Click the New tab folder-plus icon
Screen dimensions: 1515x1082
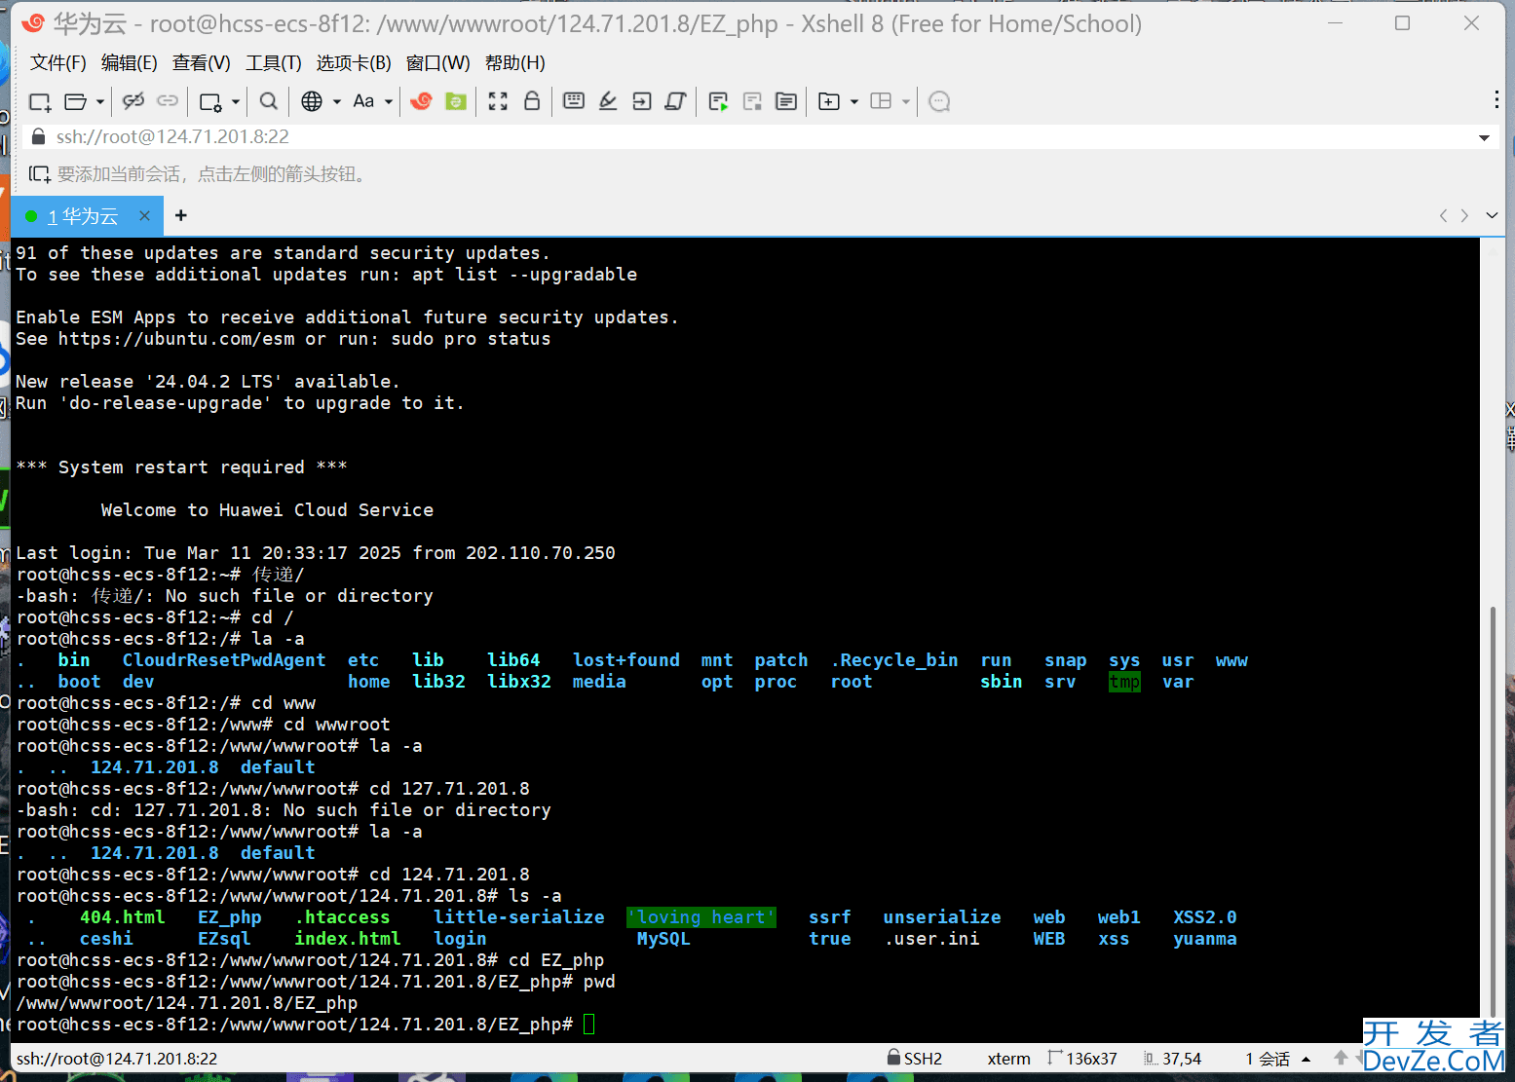click(829, 101)
